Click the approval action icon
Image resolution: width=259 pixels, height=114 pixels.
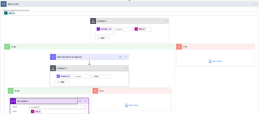coord(53,57)
